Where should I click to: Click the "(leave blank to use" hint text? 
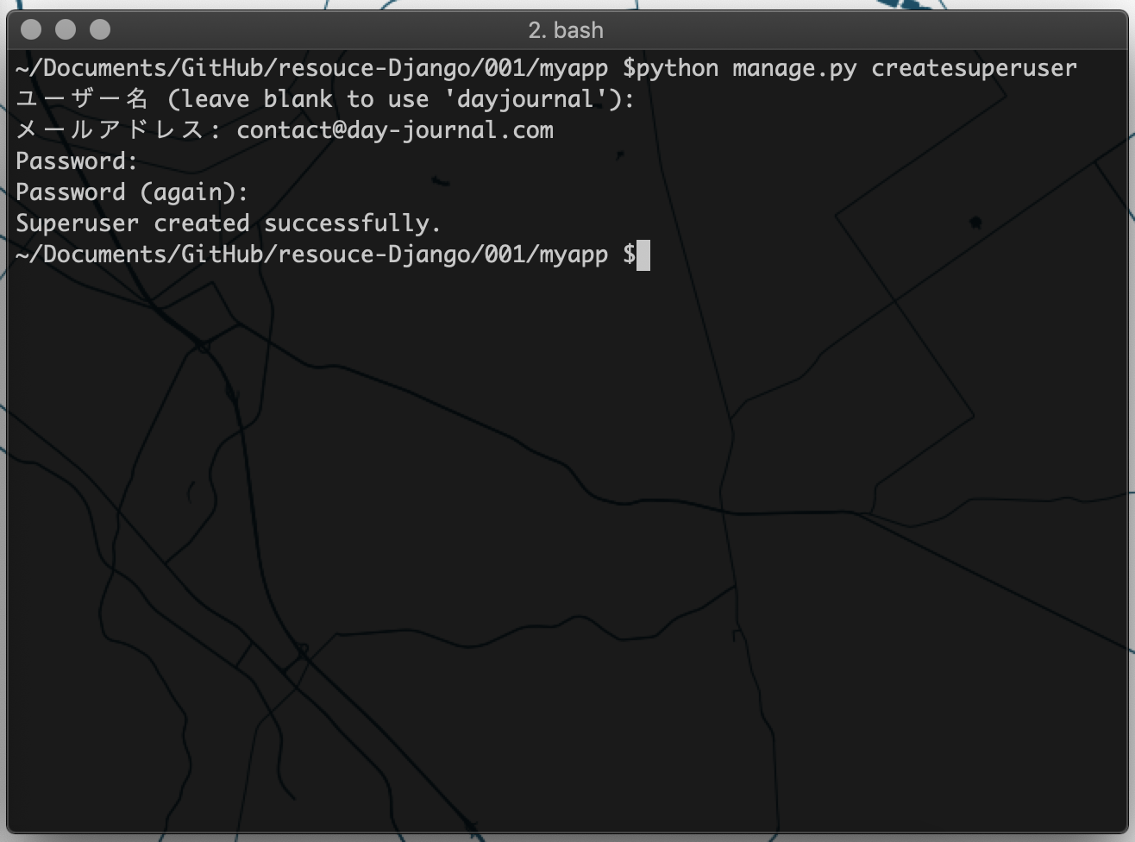298,99
